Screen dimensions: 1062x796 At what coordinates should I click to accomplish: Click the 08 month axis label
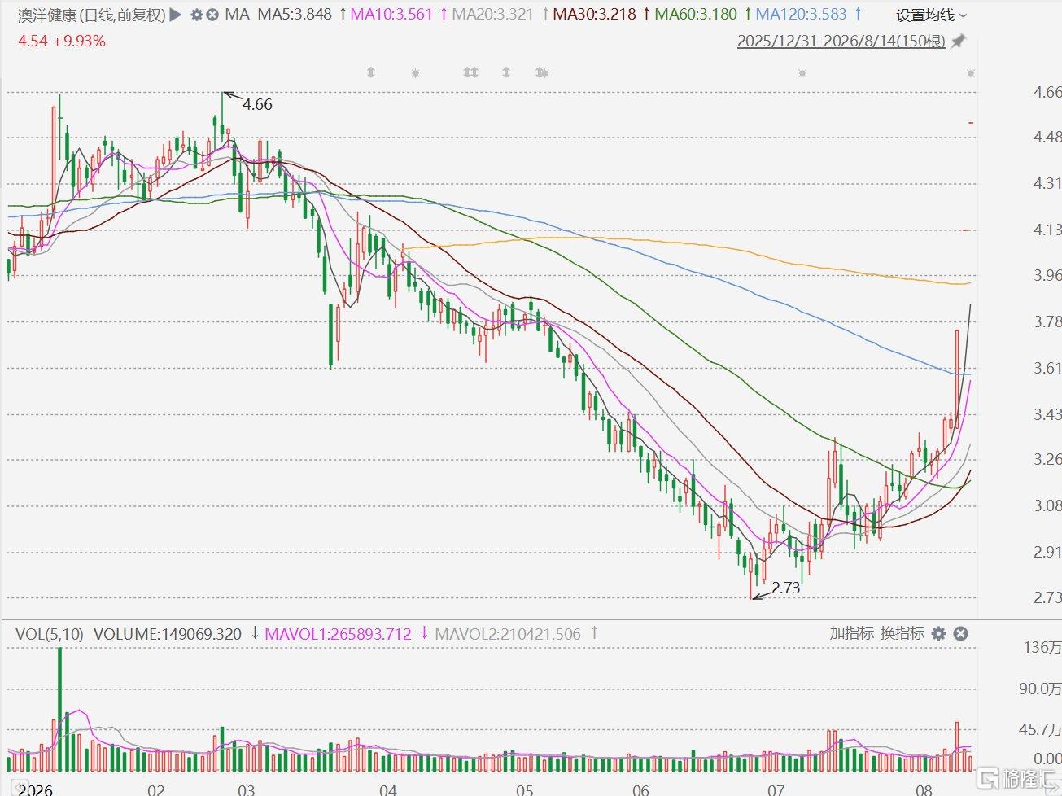924,789
